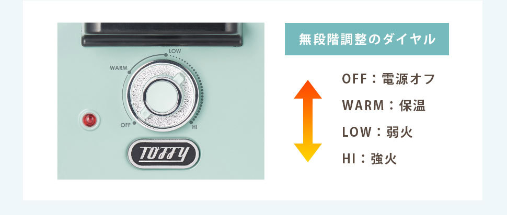Click the black hot plate edge

click(162, 34)
